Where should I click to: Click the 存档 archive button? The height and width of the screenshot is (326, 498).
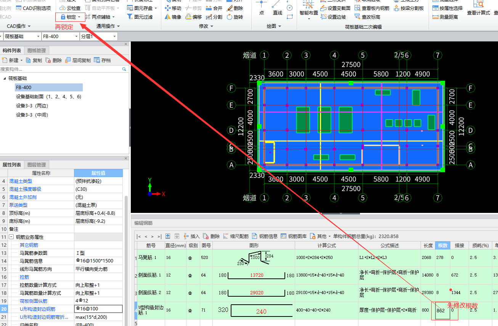(102, 60)
